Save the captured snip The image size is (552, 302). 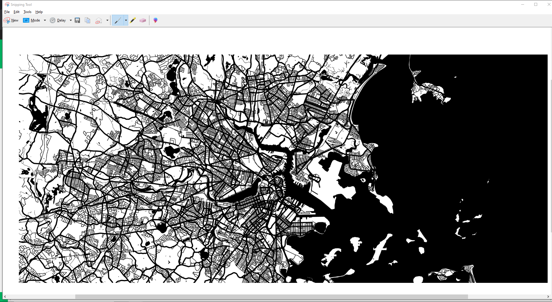(77, 20)
